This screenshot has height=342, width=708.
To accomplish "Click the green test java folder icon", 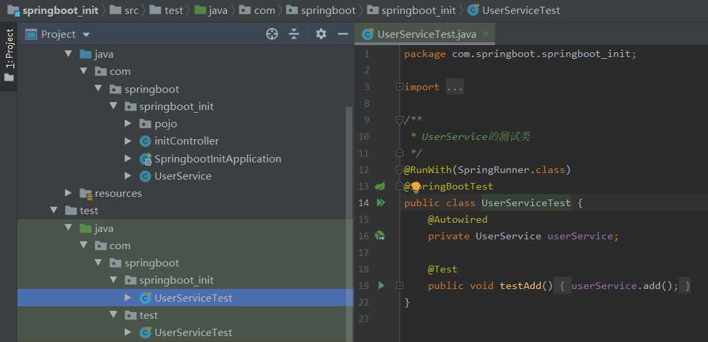I will 86,228.
